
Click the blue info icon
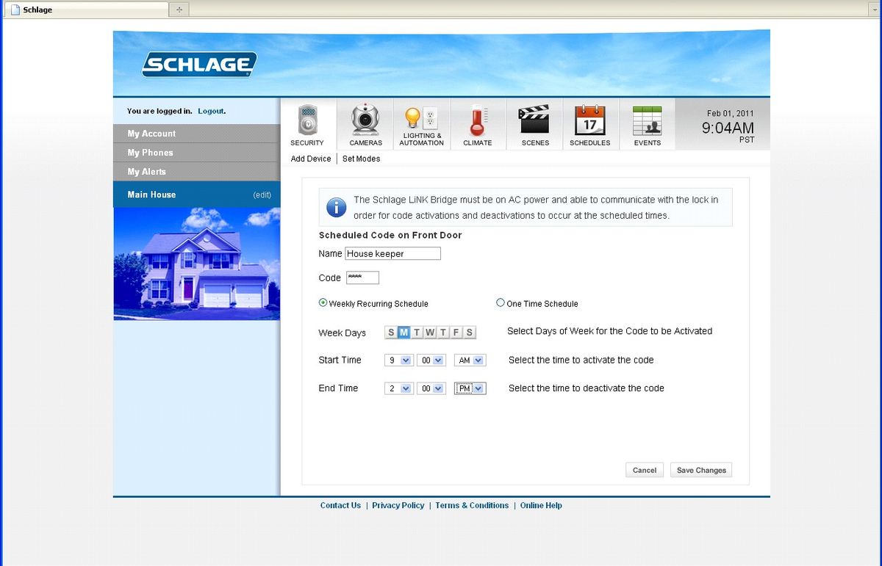click(336, 207)
